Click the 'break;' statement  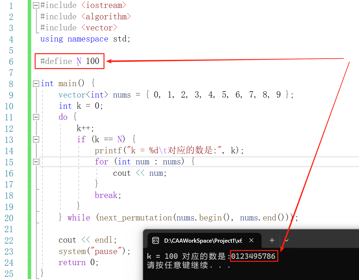(x=108, y=195)
